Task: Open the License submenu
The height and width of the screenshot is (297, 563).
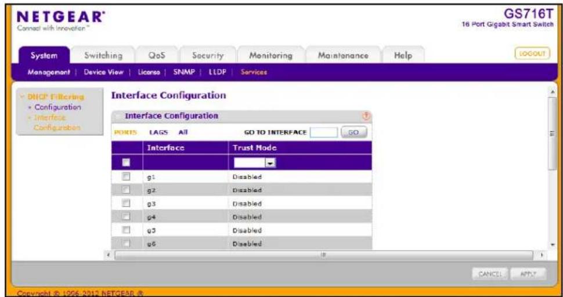Action: pos(149,72)
